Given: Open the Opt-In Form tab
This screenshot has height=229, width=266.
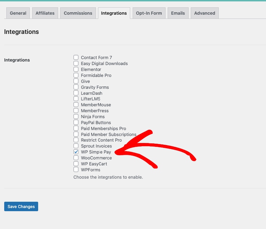Looking at the screenshot, I should [149, 13].
